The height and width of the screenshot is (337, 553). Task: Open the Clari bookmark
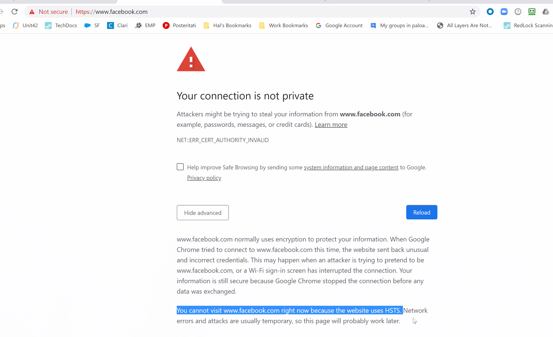coord(117,25)
